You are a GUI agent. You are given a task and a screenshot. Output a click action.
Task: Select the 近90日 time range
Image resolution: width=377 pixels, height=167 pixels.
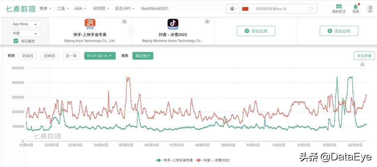pyautogui.click(x=50, y=56)
